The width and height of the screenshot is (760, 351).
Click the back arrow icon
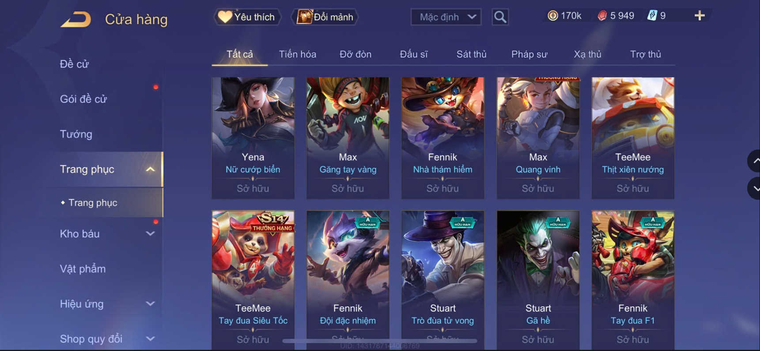(76, 19)
